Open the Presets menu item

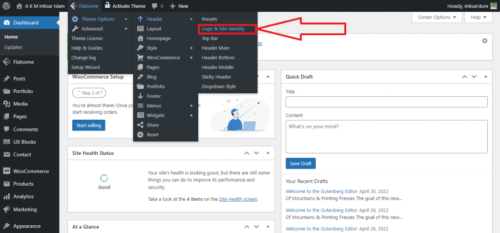tap(209, 19)
